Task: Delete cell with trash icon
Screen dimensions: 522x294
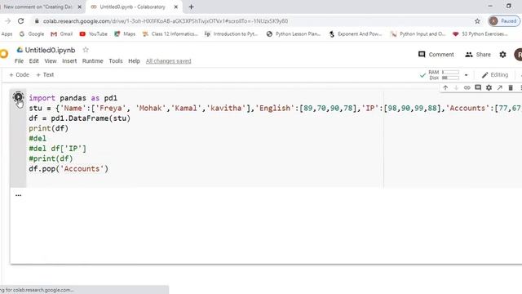Action: 511,87
